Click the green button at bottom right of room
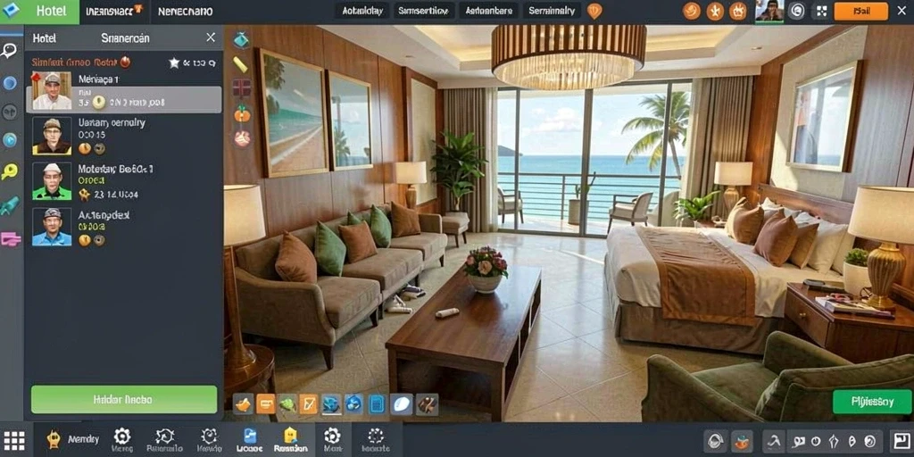914x457 pixels. pyautogui.click(x=872, y=402)
